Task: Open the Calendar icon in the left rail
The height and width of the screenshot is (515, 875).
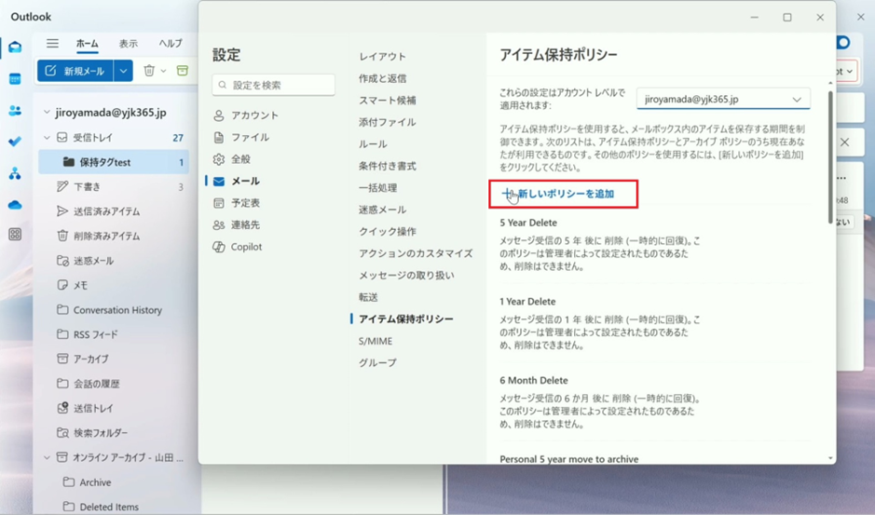Action: [15, 78]
